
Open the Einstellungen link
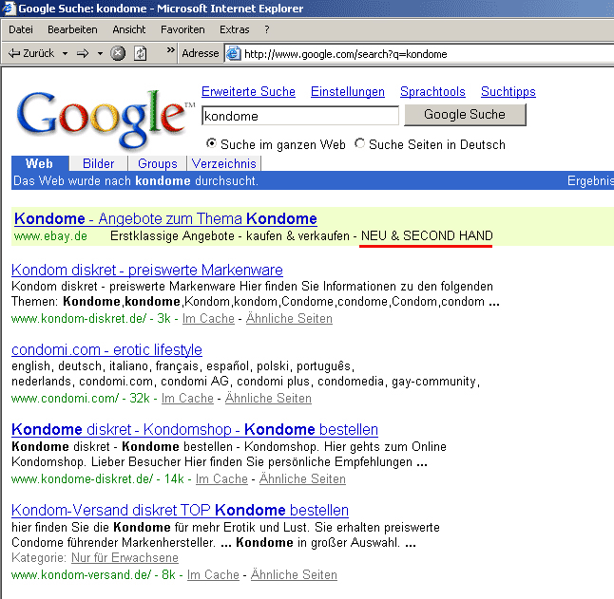point(348,91)
